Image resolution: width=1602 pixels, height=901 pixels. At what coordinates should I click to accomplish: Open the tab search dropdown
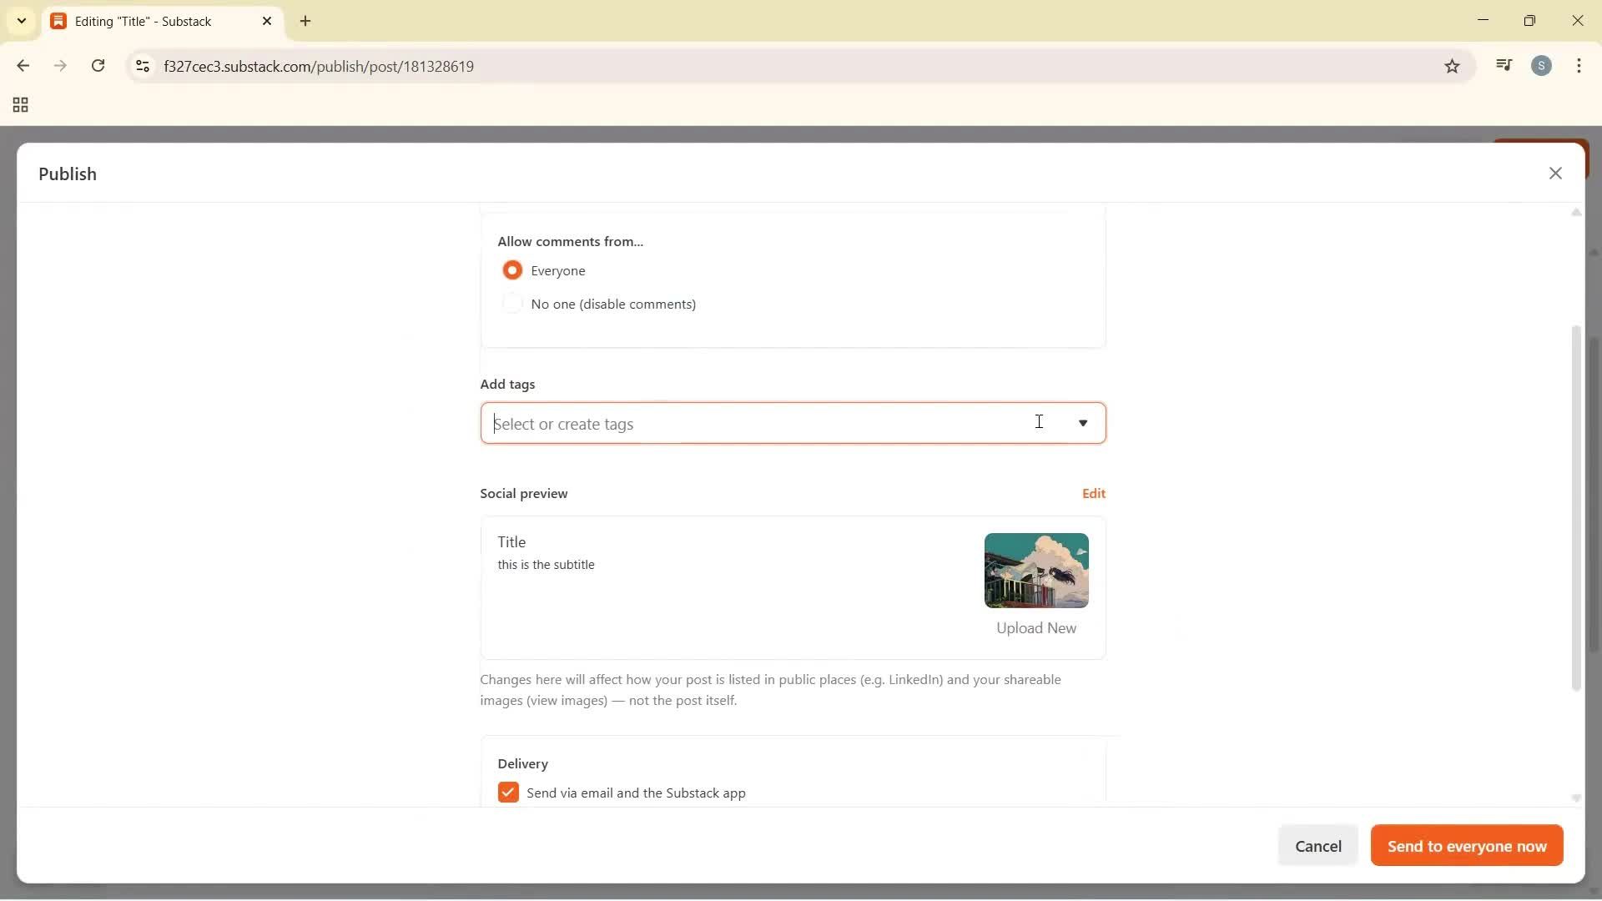[x=21, y=21]
